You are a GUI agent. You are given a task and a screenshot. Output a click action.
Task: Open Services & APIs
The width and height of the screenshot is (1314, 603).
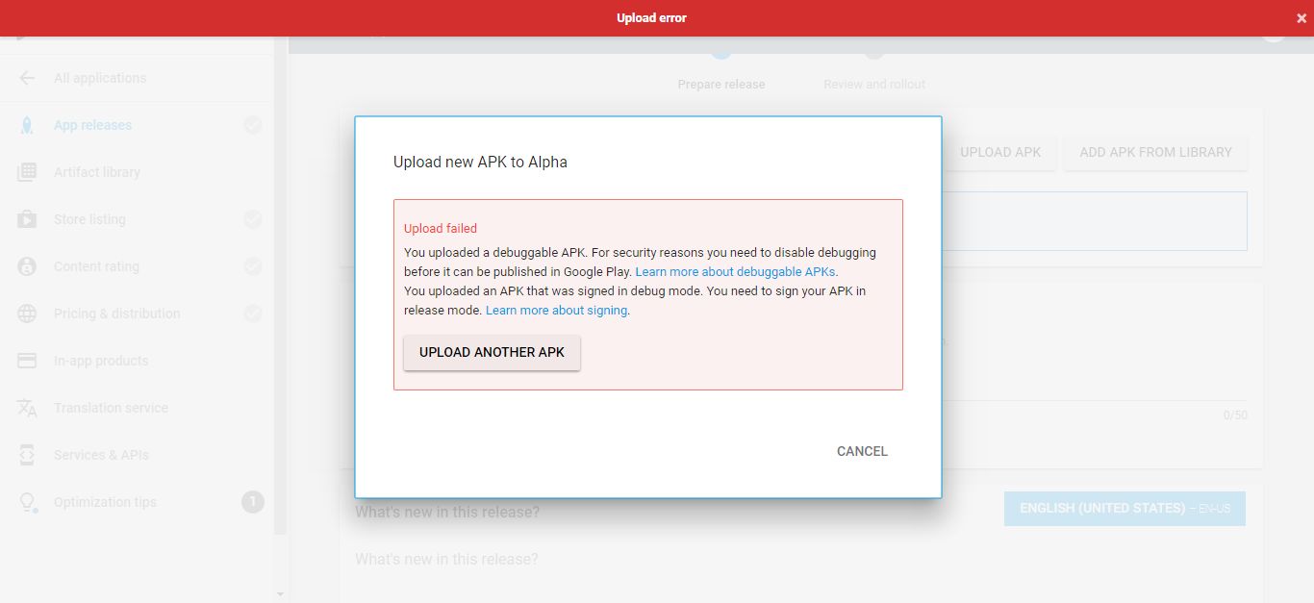click(101, 455)
